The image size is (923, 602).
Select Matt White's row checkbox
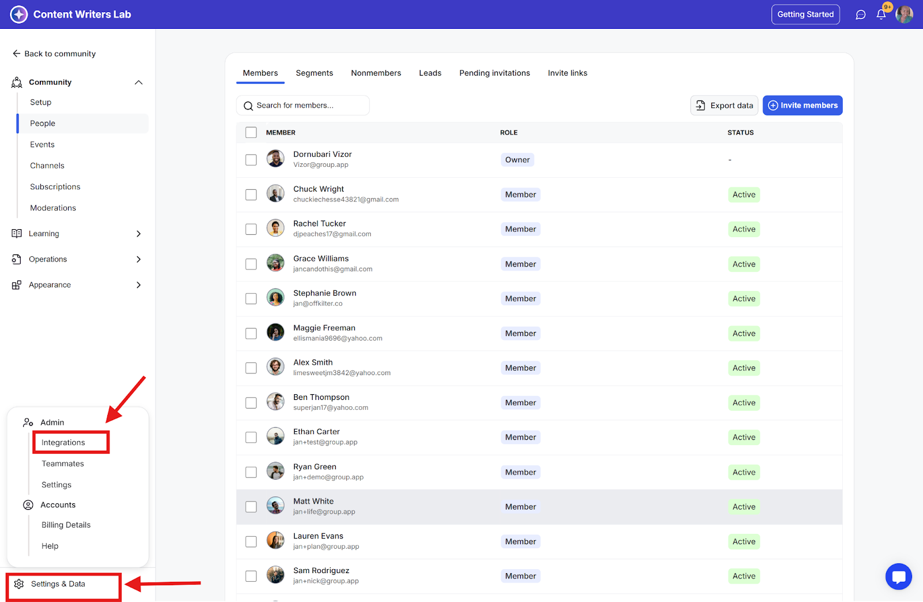pyautogui.click(x=251, y=507)
